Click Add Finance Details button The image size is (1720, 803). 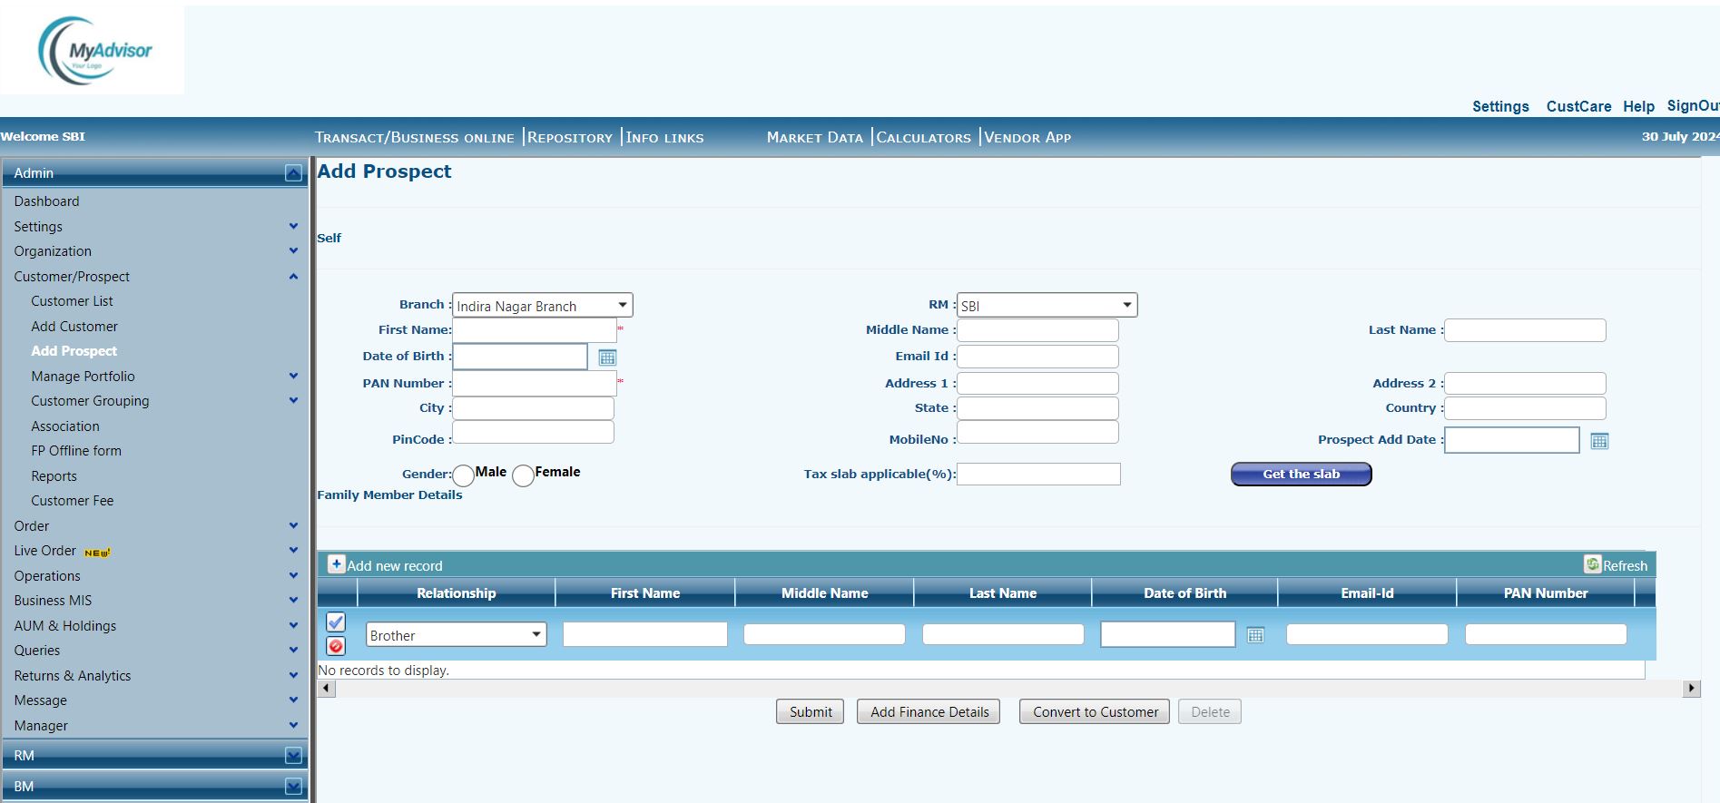[929, 712]
